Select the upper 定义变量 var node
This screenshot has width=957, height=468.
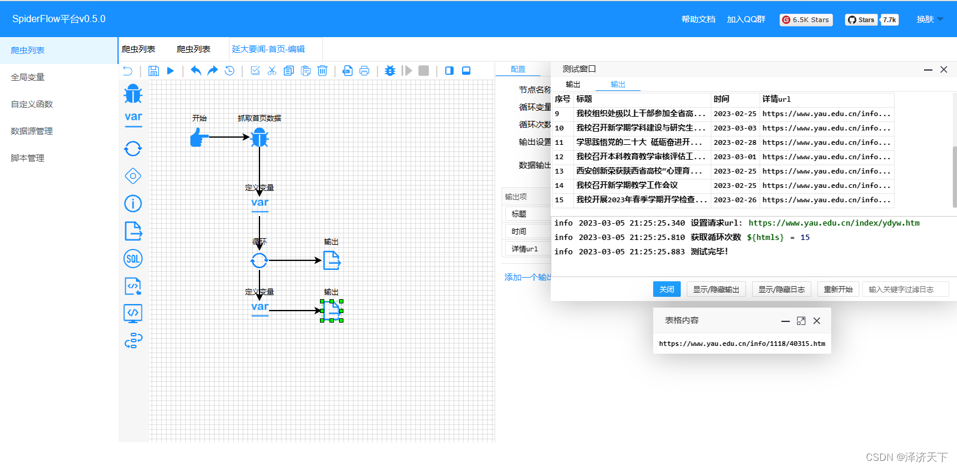tap(259, 203)
